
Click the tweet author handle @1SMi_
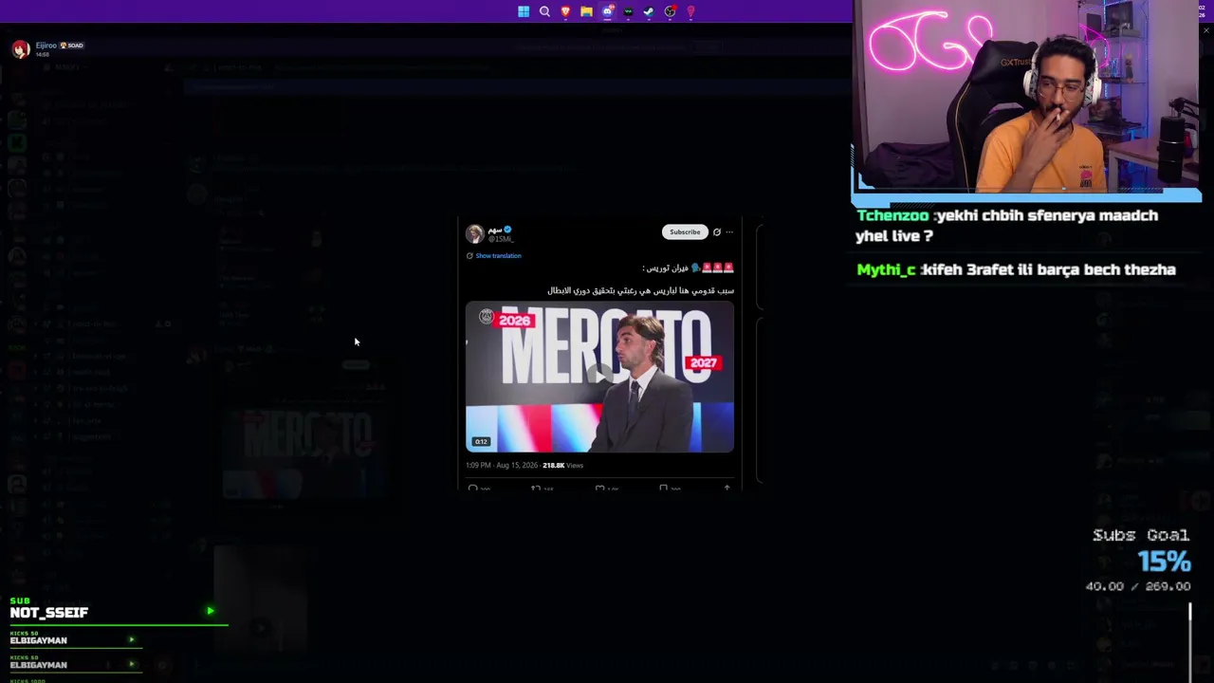tap(501, 239)
